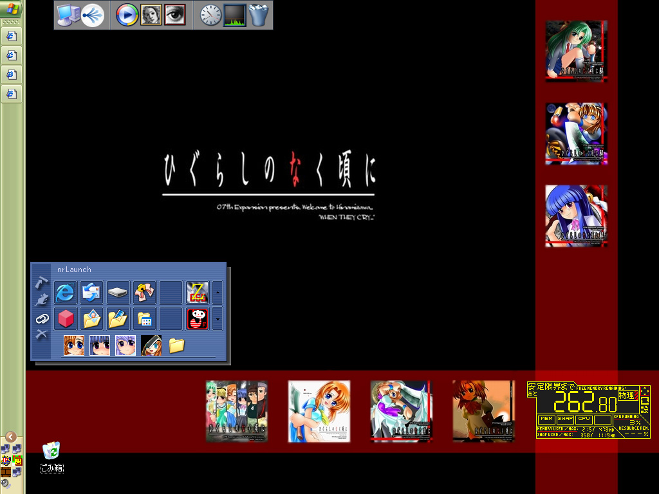Image resolution: width=659 pixels, height=494 pixels.
Task: Open the folder with control panel grid
Action: coord(144,319)
